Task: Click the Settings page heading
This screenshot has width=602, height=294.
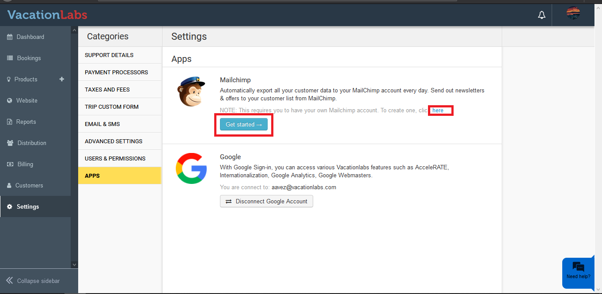Action: (189, 36)
